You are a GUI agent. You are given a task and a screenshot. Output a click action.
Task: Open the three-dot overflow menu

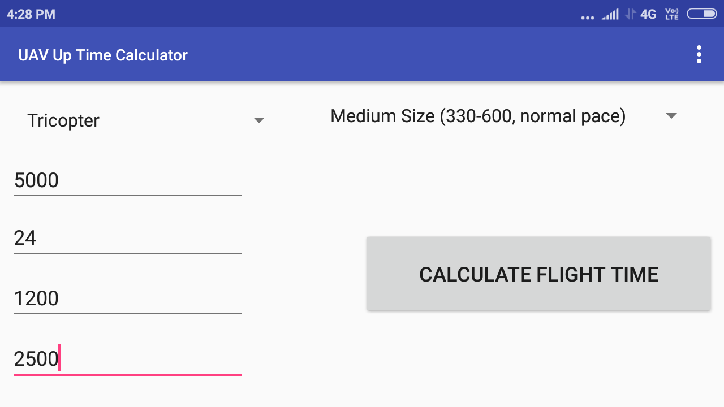(699, 54)
